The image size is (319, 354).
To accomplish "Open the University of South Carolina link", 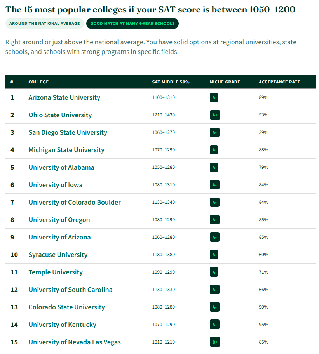I will (x=70, y=290).
